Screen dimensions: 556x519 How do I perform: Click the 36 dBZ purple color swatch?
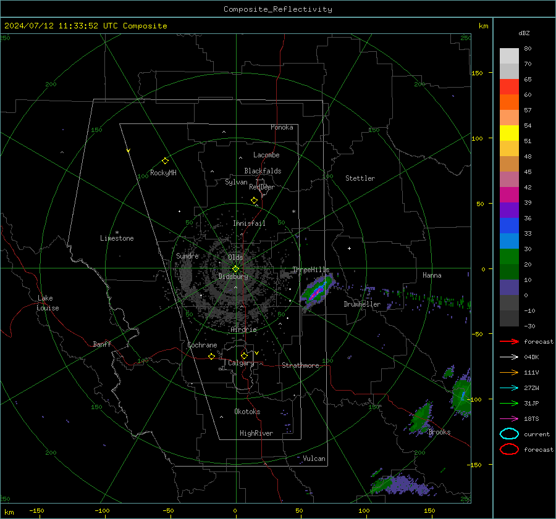[509, 210]
